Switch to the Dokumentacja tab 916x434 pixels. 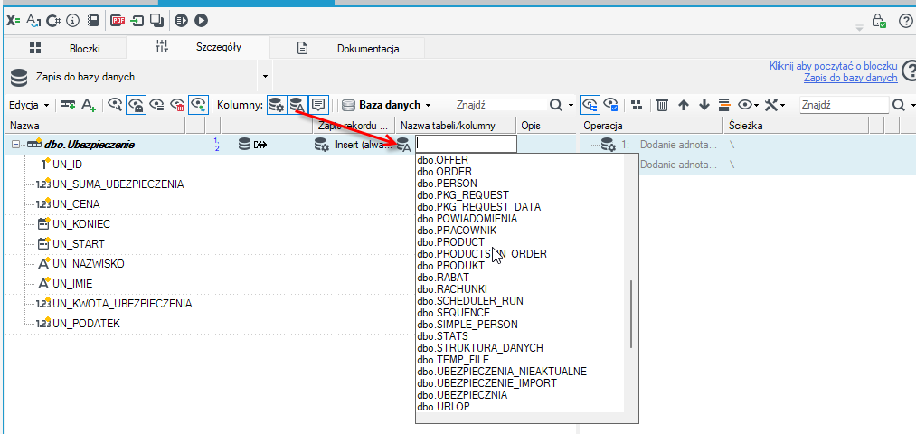[x=347, y=49]
